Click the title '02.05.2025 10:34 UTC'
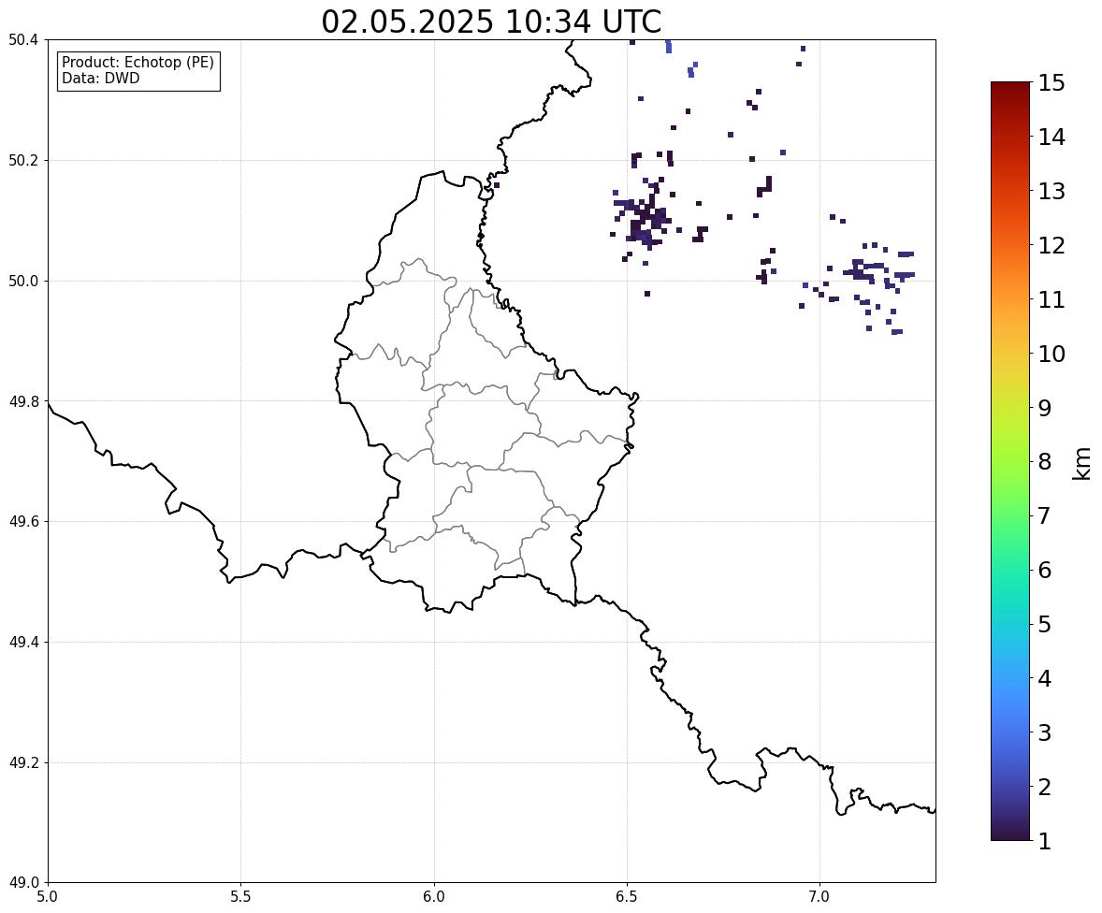 491,22
